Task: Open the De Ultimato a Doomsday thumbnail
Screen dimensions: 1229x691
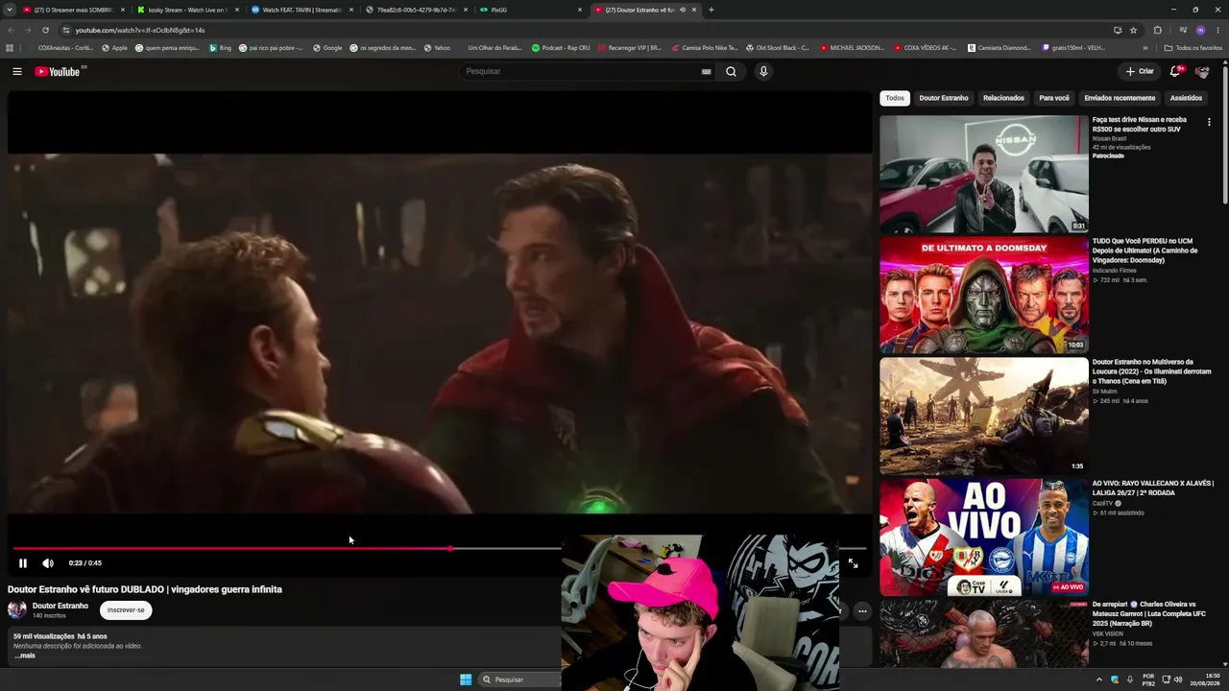Action: pos(984,296)
